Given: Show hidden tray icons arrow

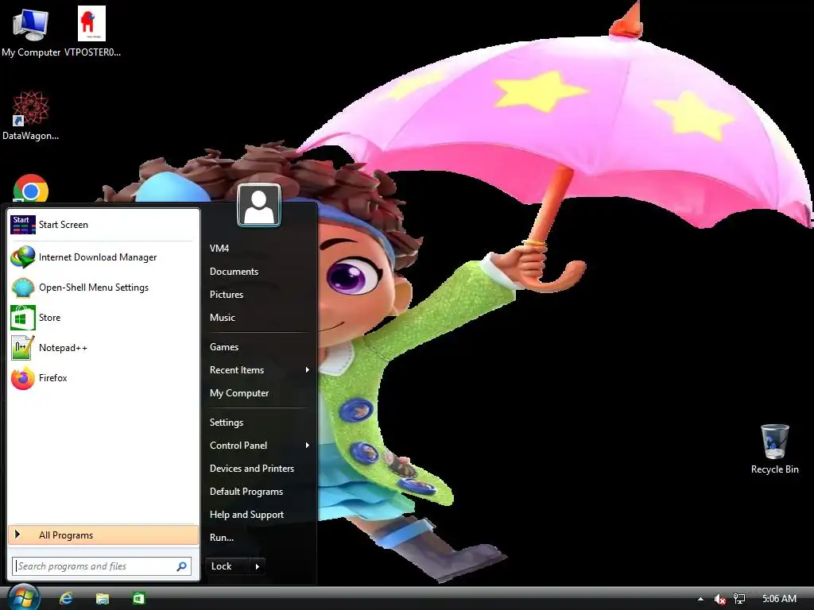Looking at the screenshot, I should (x=700, y=599).
